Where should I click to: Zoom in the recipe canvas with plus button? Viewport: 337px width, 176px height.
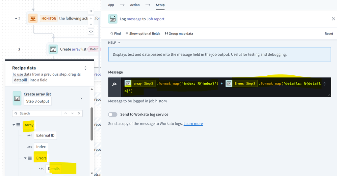click(91, 18)
